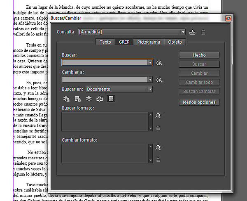Click the Buscar/Cambiar button

199,92
